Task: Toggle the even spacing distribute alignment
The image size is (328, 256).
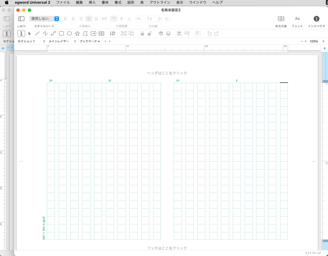Action: click(104, 19)
